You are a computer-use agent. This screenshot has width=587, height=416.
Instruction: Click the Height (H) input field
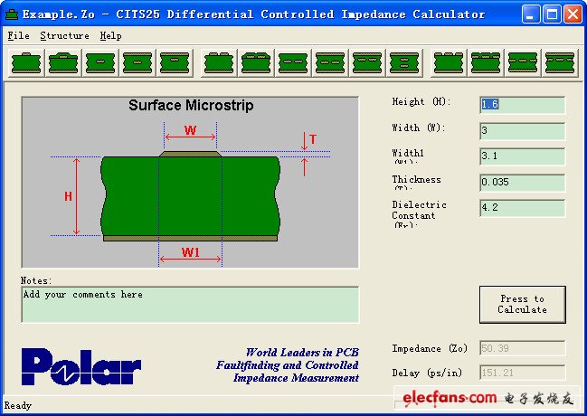point(522,105)
